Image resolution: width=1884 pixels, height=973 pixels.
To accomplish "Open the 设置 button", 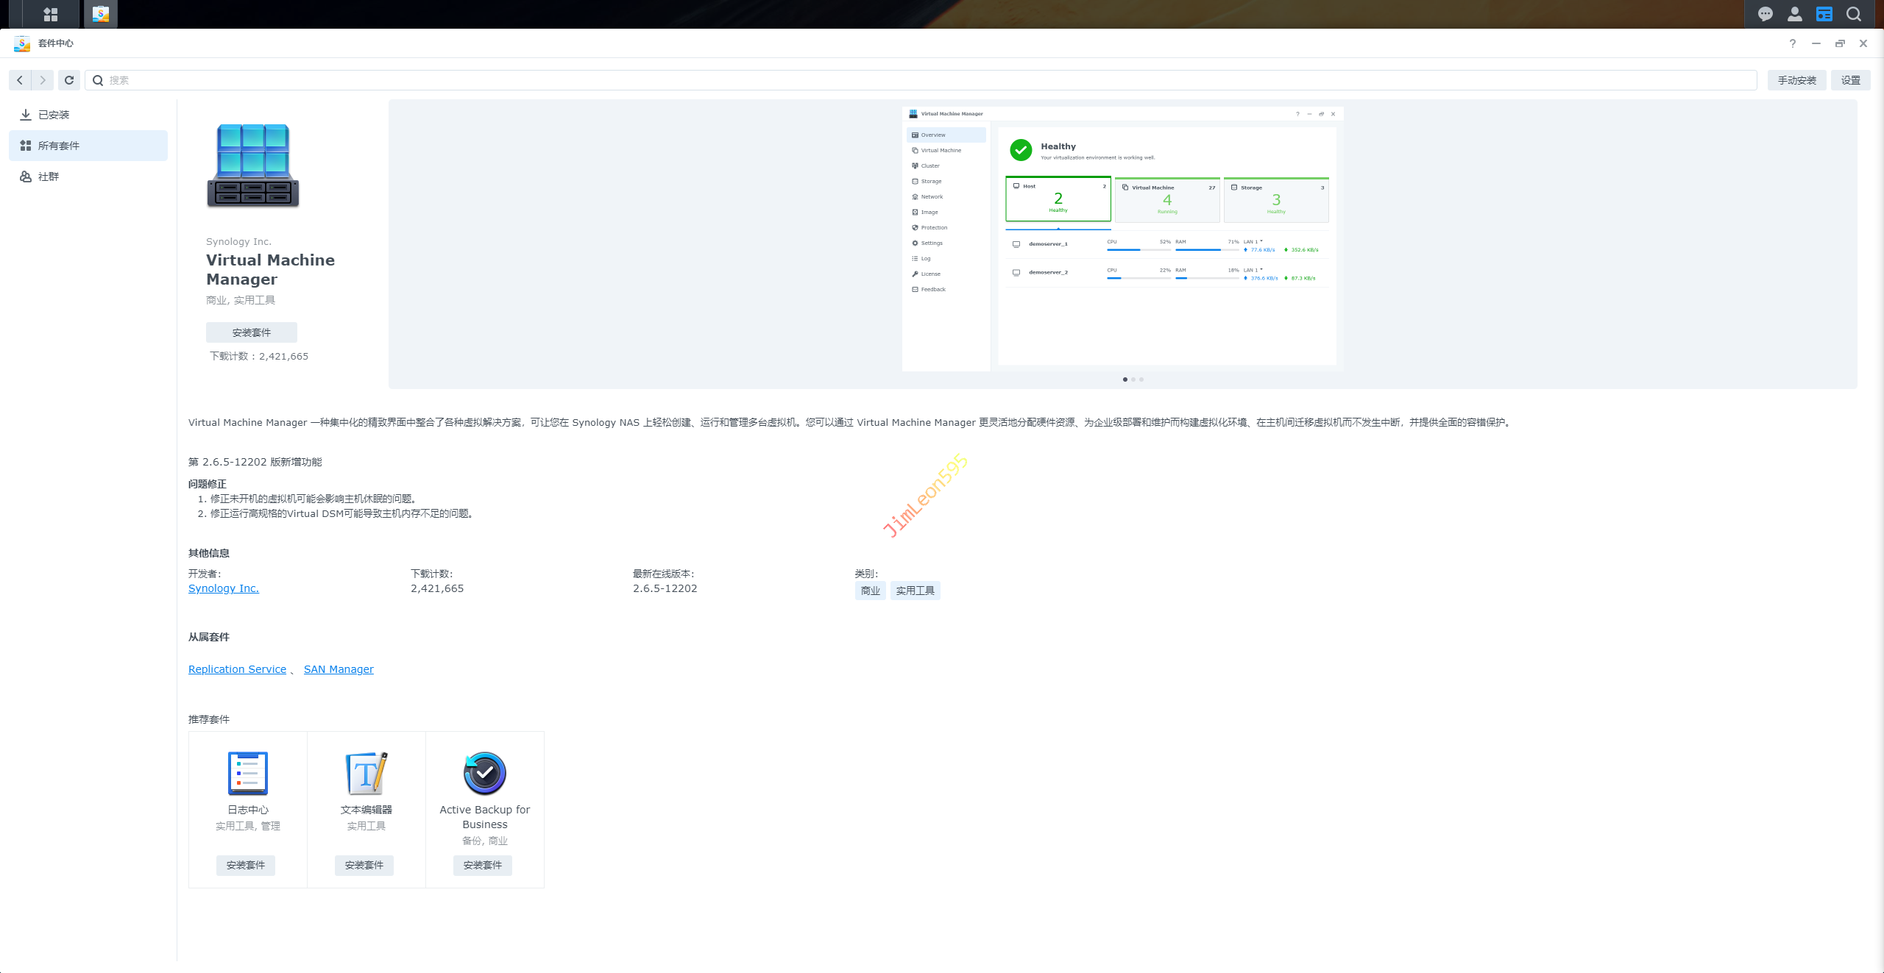I will (1850, 80).
